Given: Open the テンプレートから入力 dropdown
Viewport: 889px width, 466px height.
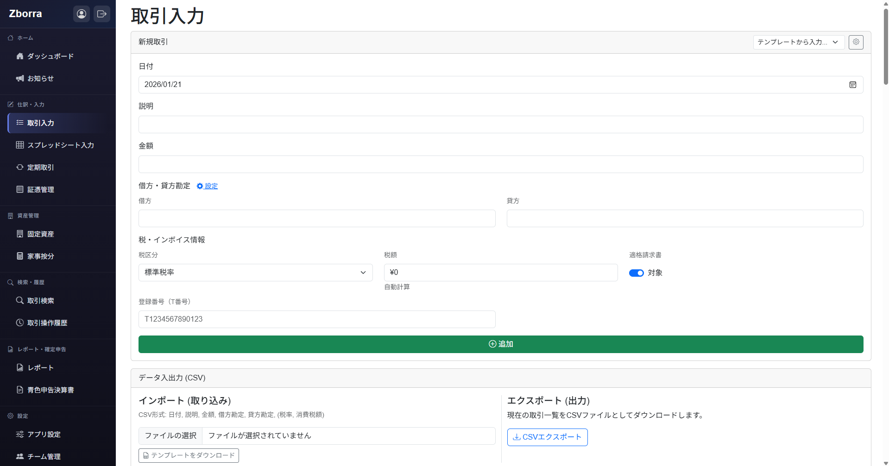Looking at the screenshot, I should [798, 42].
